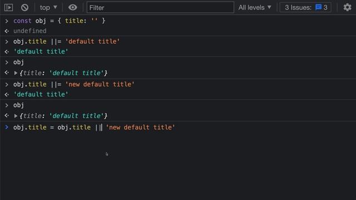Click the output 'default title' below new default assignment
356x200 pixels.
(41, 94)
